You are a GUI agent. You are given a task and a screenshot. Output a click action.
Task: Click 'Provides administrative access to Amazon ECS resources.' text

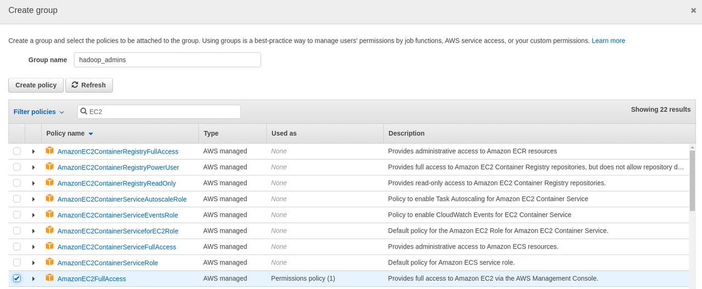(473, 247)
